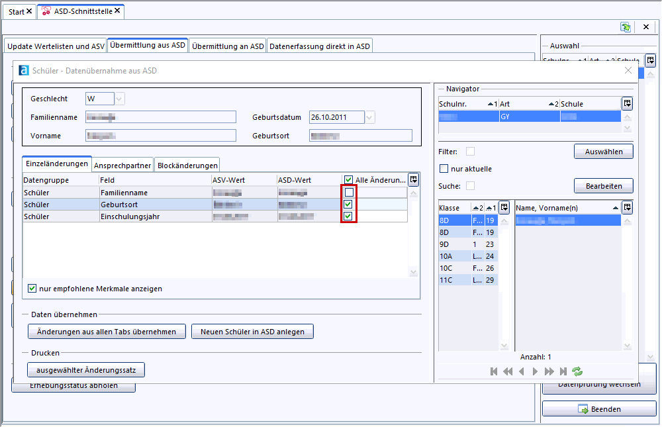Step to the previous record with the arrow
The height and width of the screenshot is (427, 662).
[x=522, y=371]
